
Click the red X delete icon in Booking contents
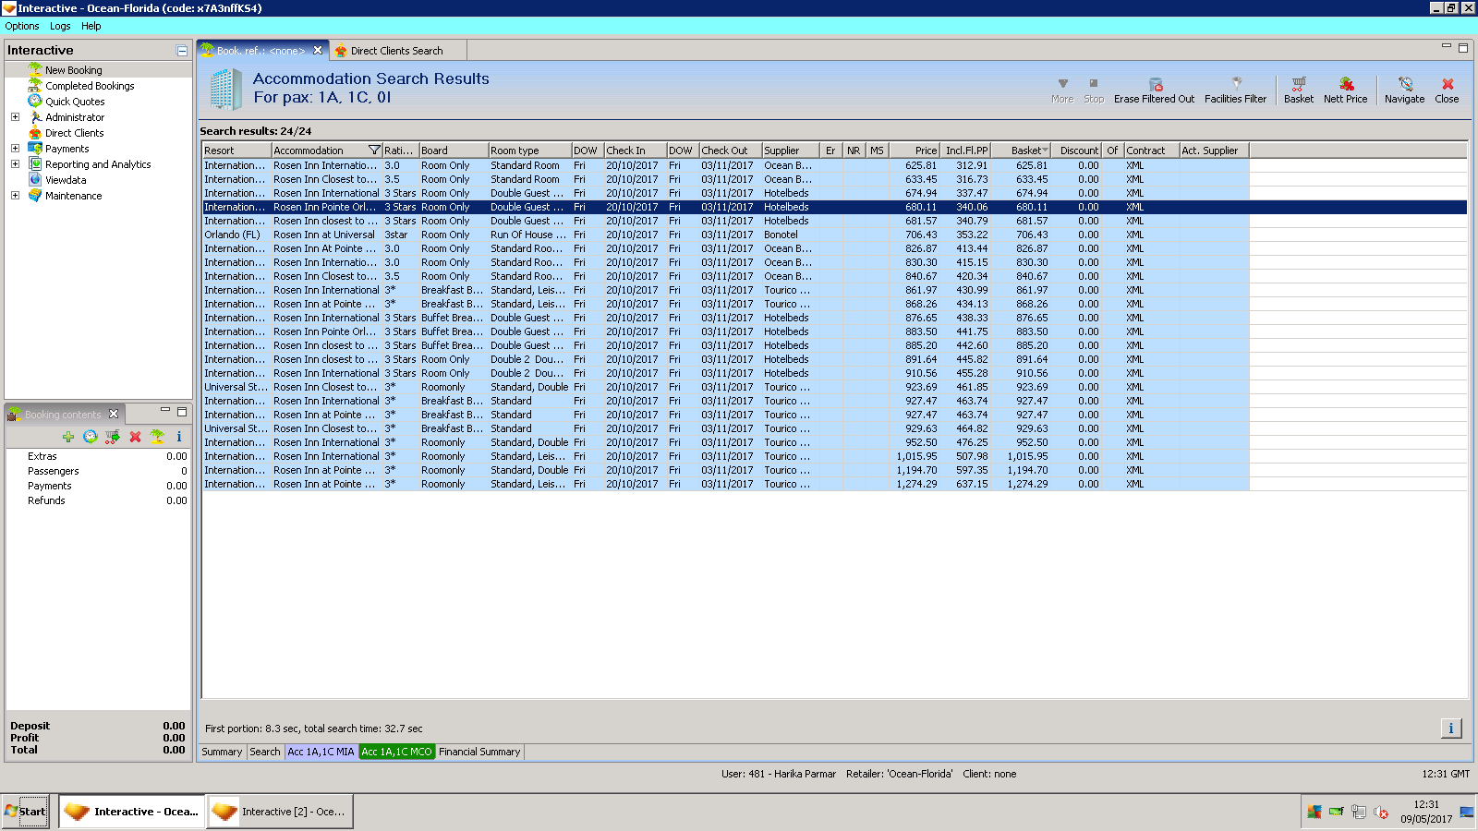click(135, 437)
